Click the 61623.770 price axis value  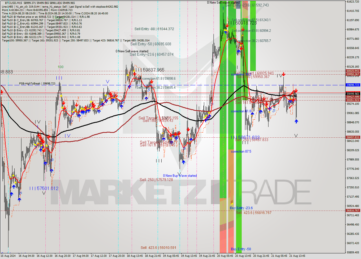click(353, 2)
